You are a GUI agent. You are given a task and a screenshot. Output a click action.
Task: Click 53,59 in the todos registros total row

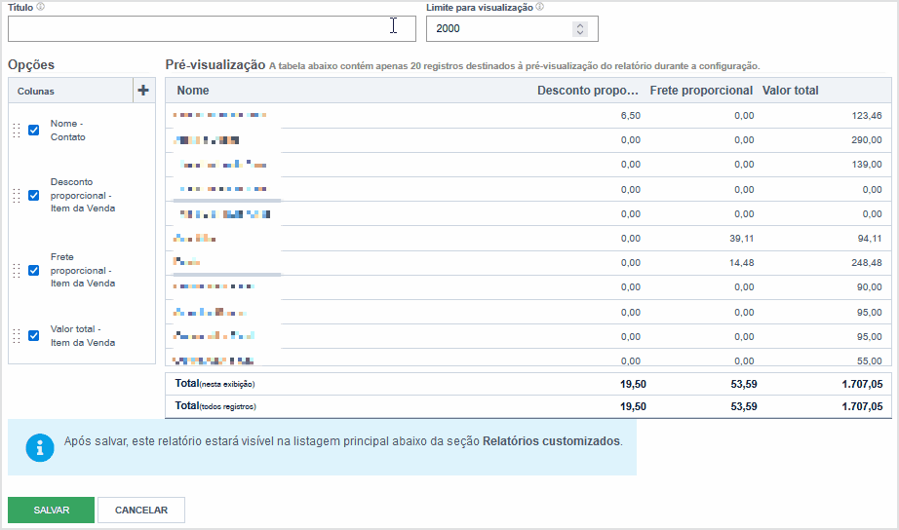coord(744,407)
